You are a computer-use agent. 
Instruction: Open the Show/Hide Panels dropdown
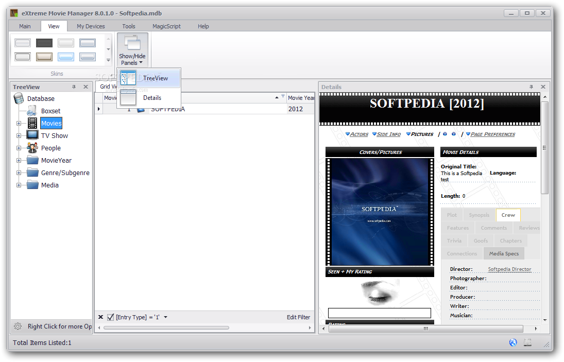(132, 50)
